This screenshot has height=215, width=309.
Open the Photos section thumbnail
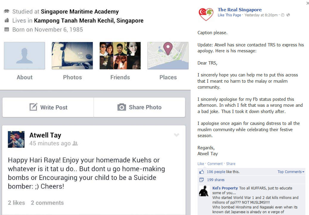[x=72, y=56]
